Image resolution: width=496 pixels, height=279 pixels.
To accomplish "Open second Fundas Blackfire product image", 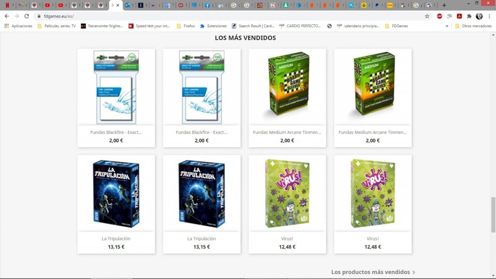I will (201, 87).
